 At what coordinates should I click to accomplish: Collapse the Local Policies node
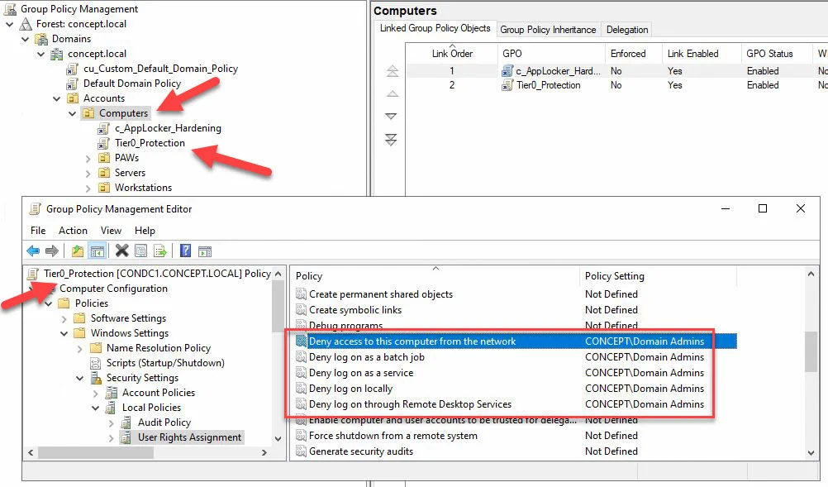pos(96,408)
